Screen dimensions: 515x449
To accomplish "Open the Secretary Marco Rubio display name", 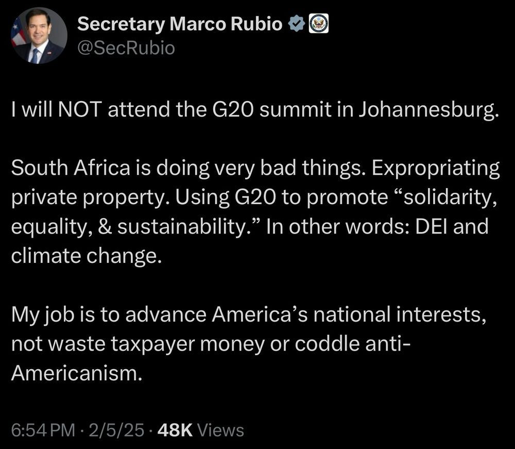I will [x=180, y=24].
